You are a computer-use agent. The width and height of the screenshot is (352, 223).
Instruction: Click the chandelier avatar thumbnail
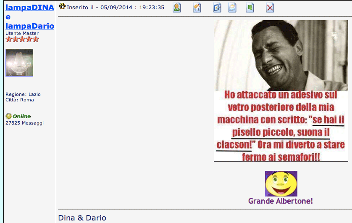(x=19, y=63)
